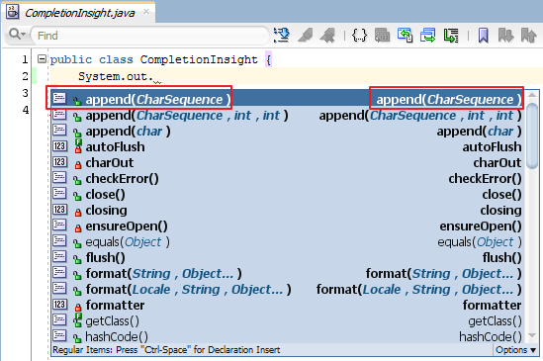This screenshot has width=543, height=361.
Task: Open the Options dropdown in completion popup
Action: (x=515, y=350)
